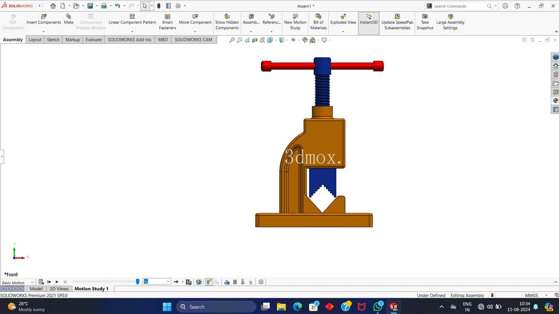This screenshot has height=314, width=559.
Task: Open File Explorer from the taskbar
Action: [x=281, y=307]
